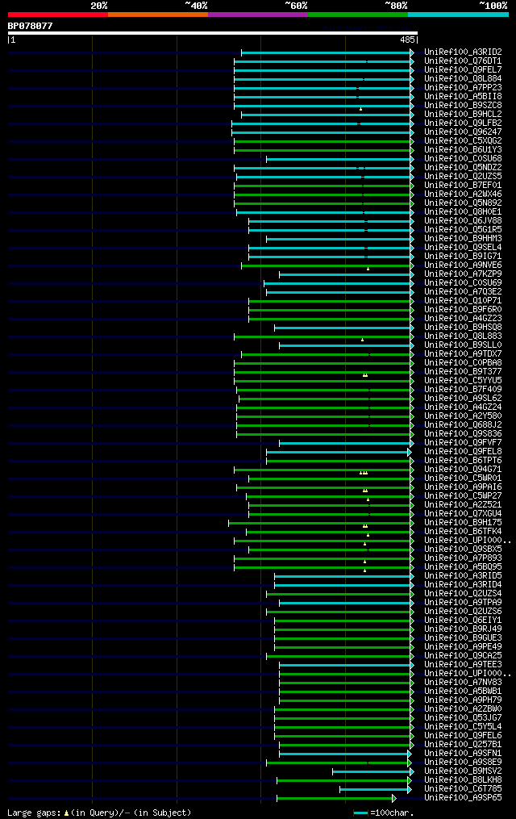Select the UniRef100_B9HHM3 label
Viewport: 516px width, 819px height.
(x=464, y=239)
